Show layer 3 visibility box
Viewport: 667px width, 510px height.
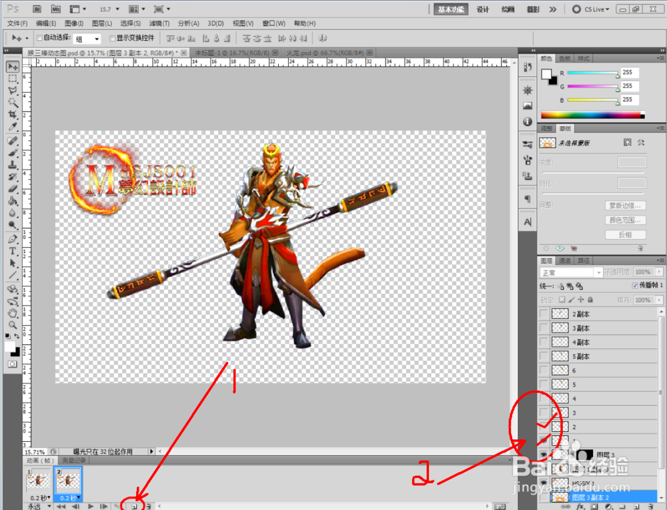[x=544, y=413]
